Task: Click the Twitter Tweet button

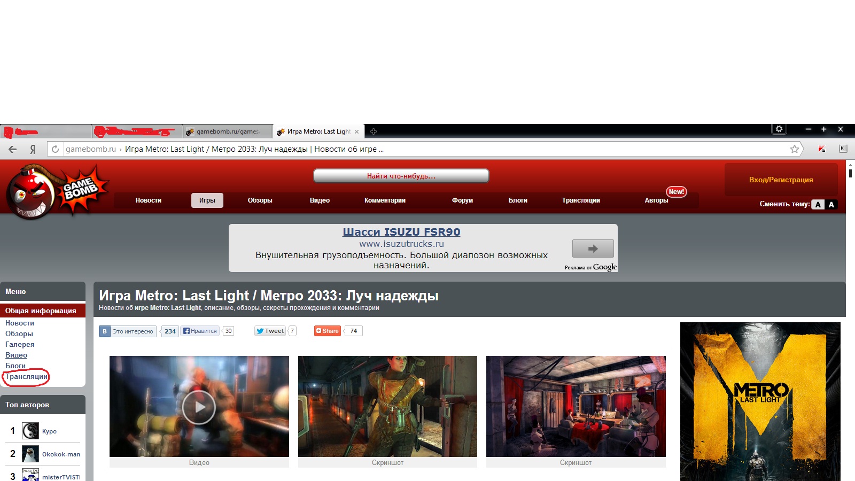Action: (270, 331)
